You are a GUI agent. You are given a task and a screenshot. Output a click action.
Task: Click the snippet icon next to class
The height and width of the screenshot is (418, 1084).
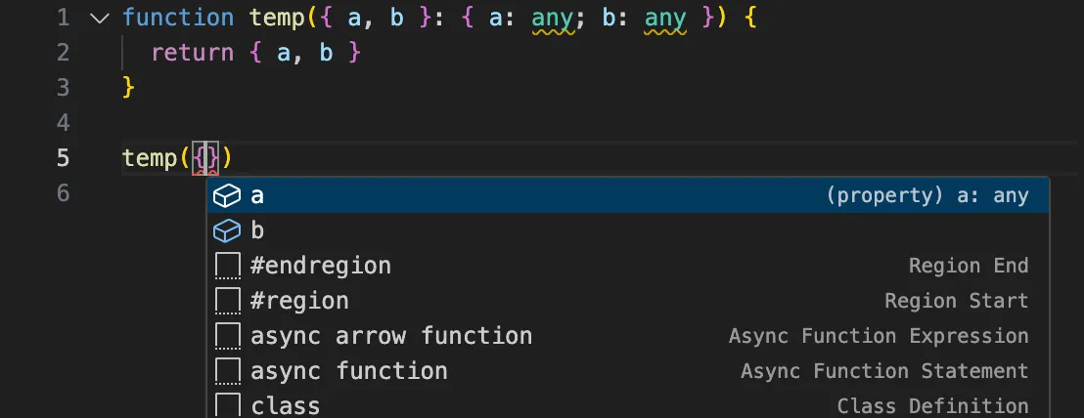click(227, 405)
